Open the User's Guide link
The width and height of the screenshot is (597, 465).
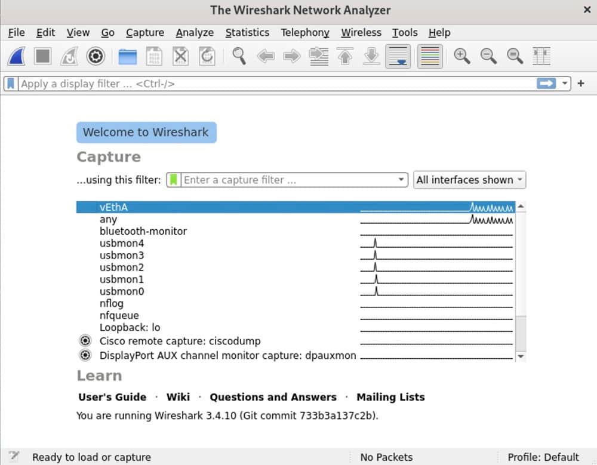click(x=112, y=397)
